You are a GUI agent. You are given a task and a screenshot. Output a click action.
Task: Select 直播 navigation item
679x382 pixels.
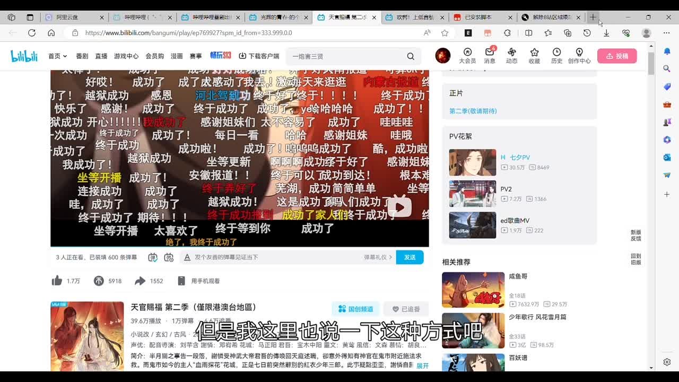tap(101, 56)
